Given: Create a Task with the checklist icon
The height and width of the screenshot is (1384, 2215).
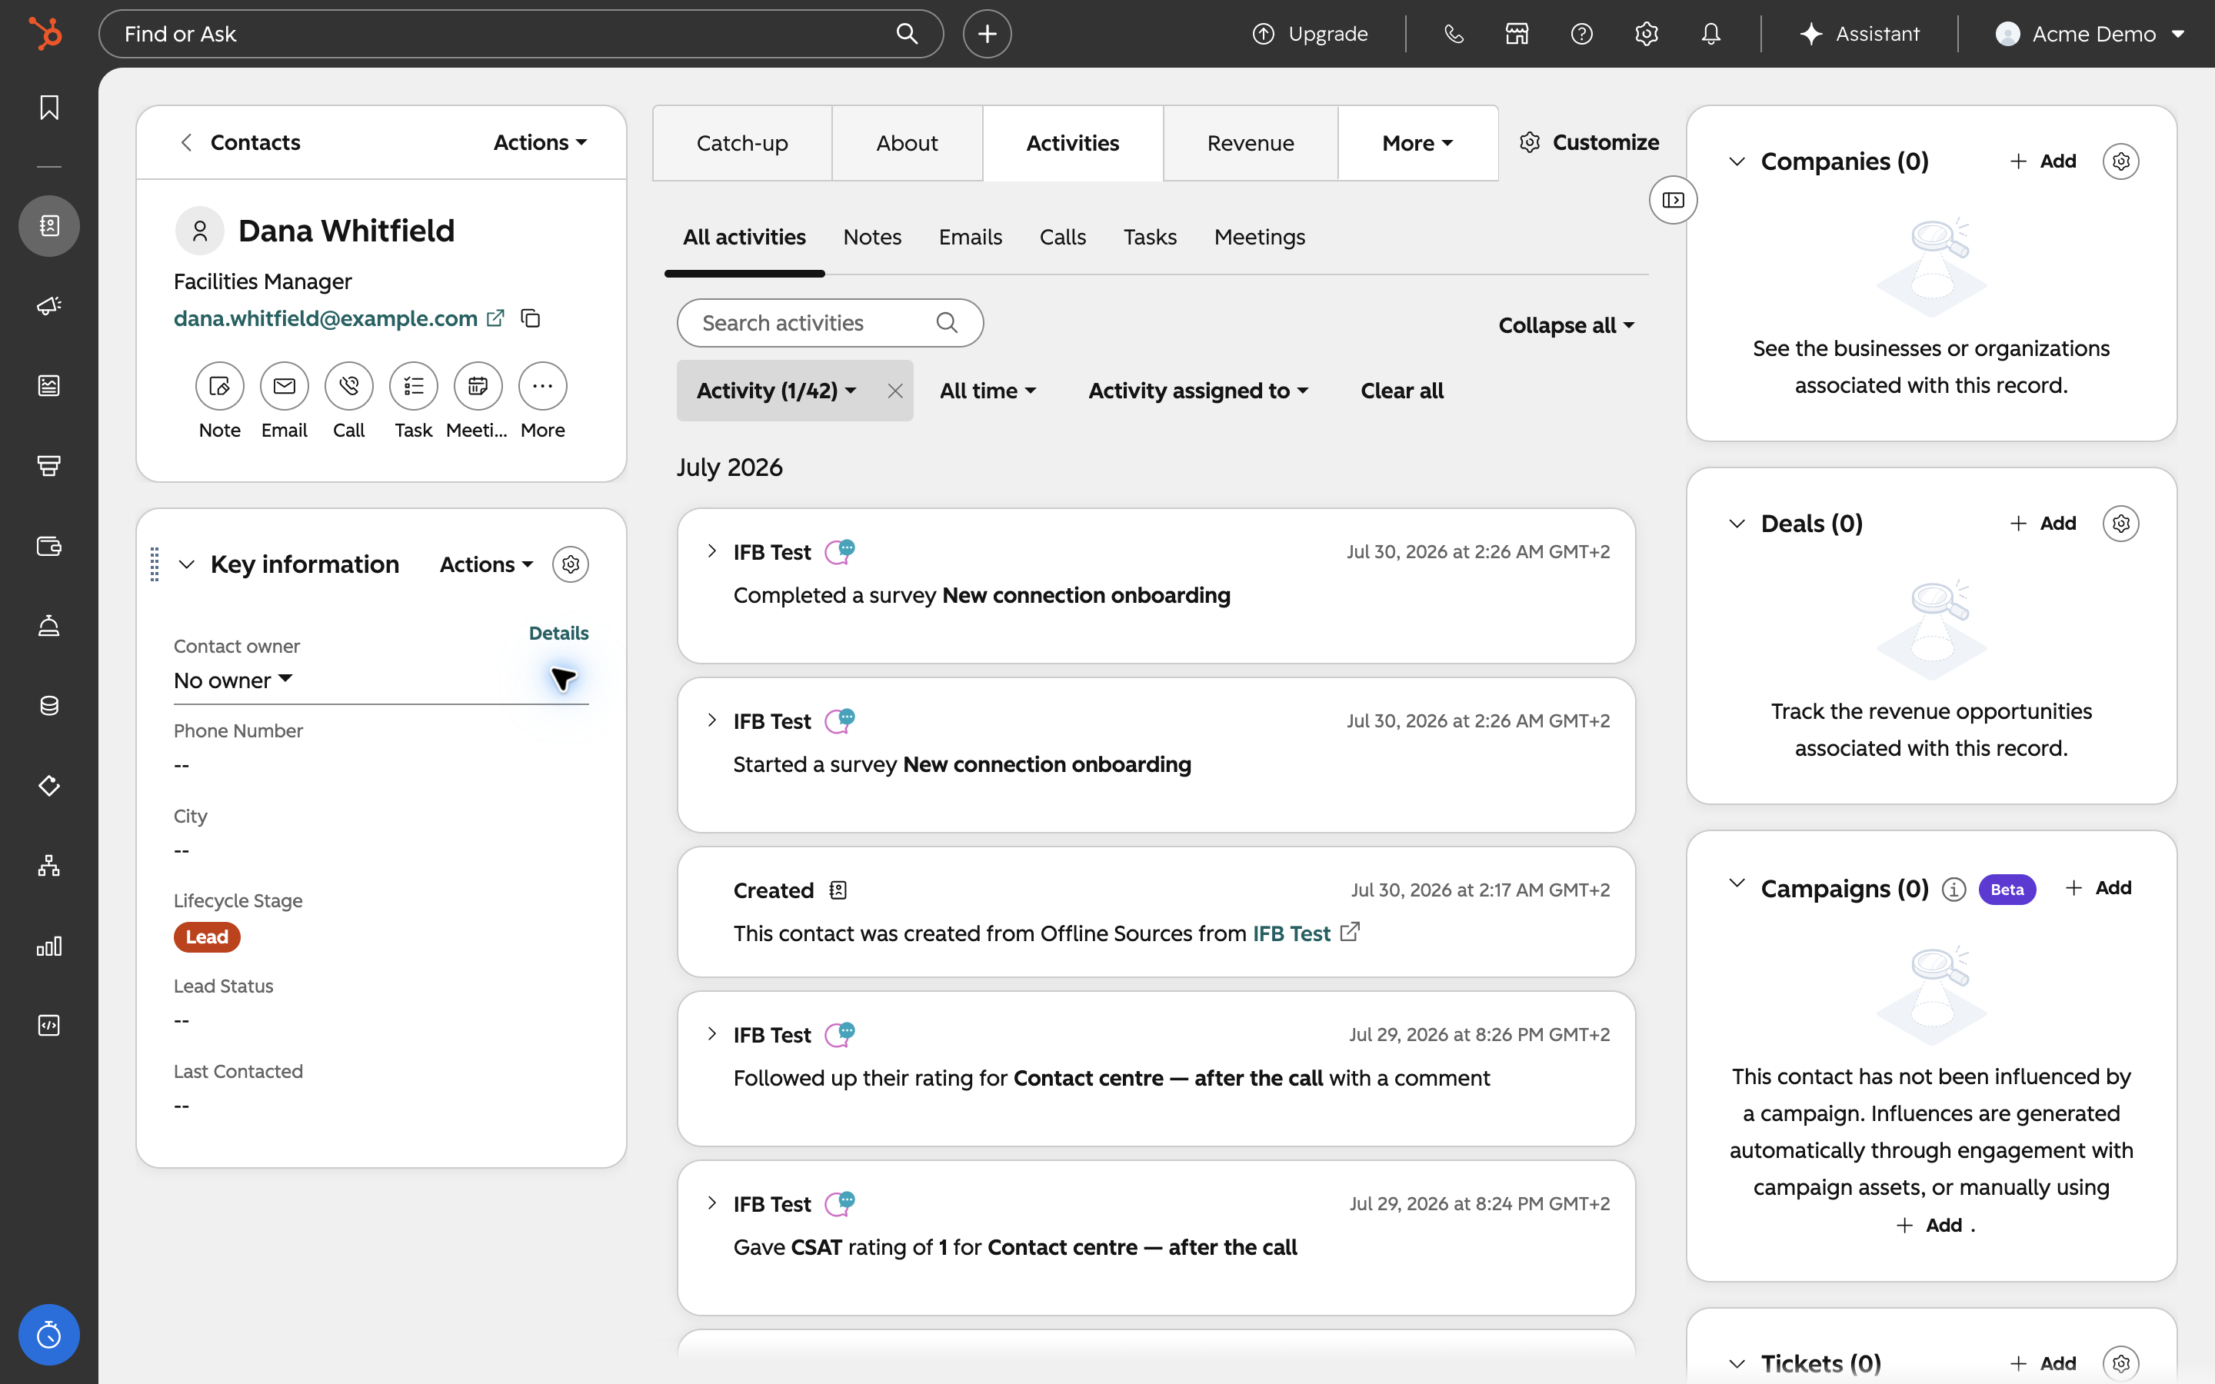Looking at the screenshot, I should (414, 386).
